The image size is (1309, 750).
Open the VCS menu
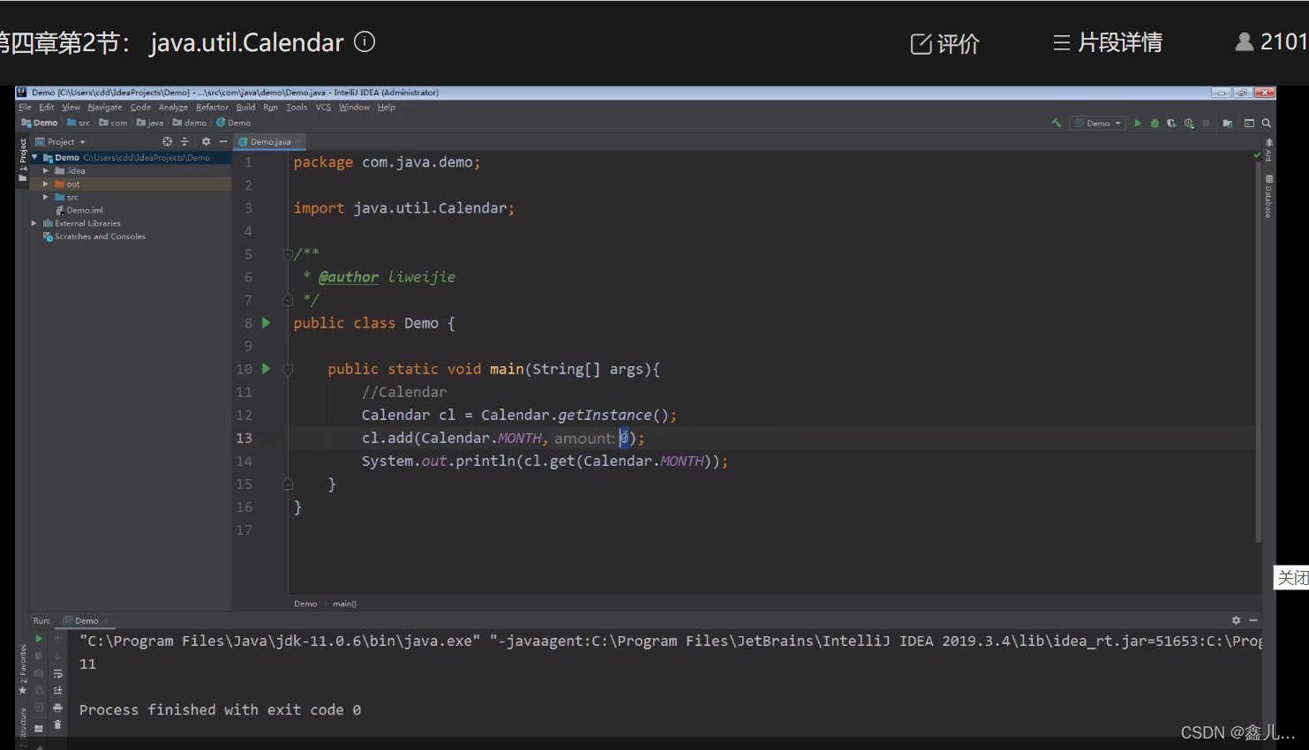323,107
